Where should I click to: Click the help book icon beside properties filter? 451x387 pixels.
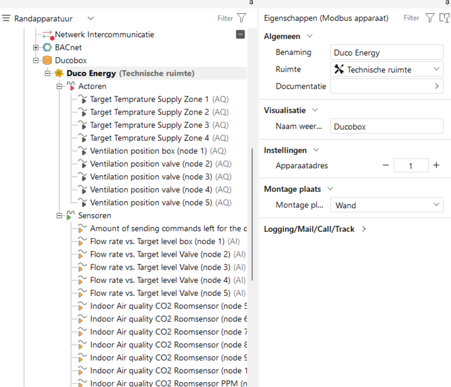(444, 18)
